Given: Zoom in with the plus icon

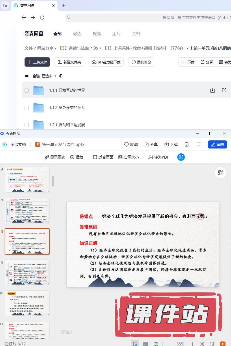Looking at the screenshot, I should pos(193,344).
